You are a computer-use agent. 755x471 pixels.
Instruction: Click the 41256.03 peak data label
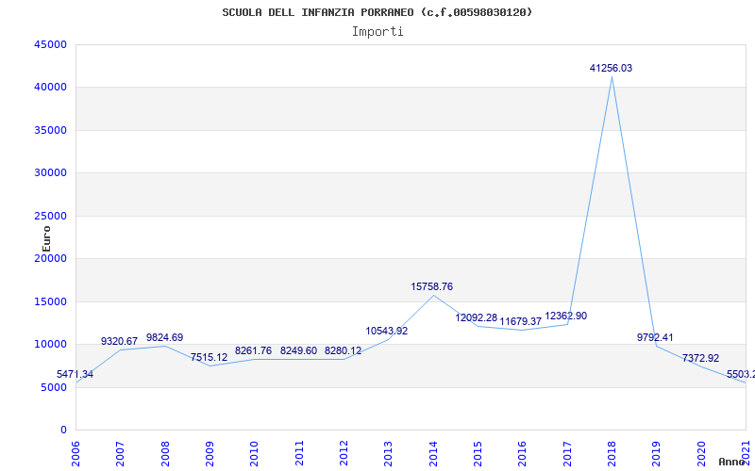click(x=611, y=68)
